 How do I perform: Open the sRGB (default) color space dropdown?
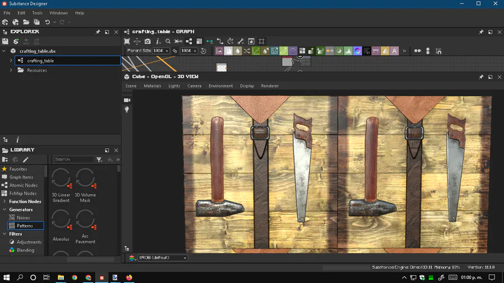click(x=161, y=258)
